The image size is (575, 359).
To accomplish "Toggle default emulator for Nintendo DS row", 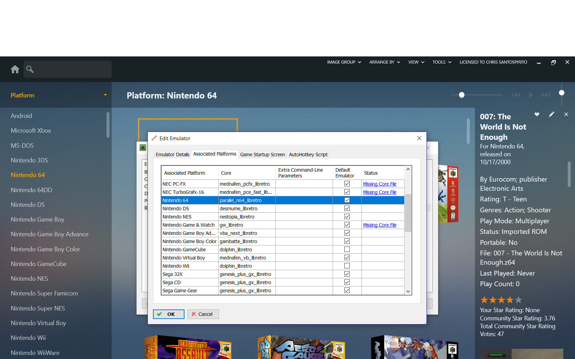I will pos(347,208).
